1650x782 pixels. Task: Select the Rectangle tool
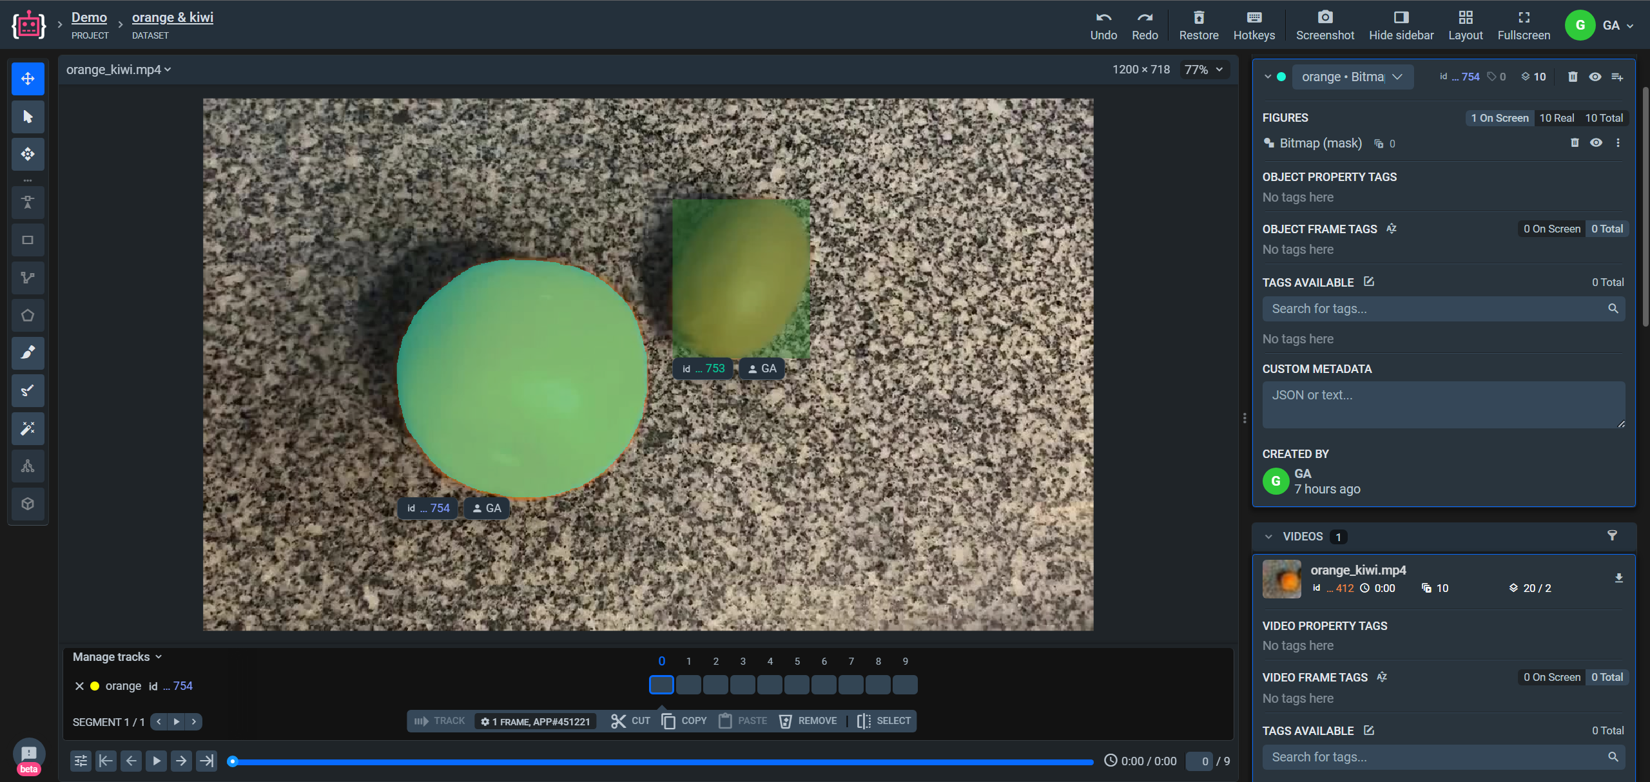[28, 240]
